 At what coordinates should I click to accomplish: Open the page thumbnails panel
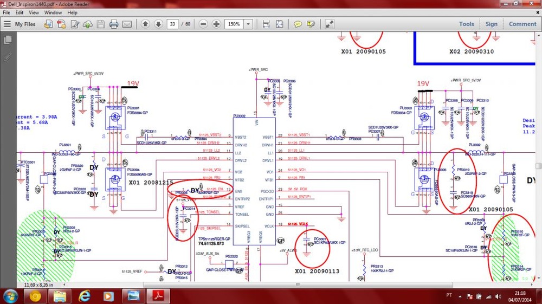(x=8, y=40)
